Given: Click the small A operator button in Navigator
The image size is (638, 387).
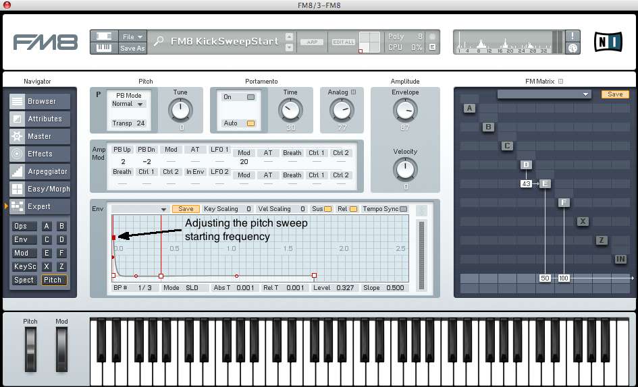Looking at the screenshot, I should pos(47,226).
